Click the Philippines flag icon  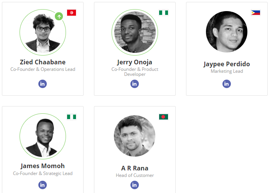tap(255, 13)
